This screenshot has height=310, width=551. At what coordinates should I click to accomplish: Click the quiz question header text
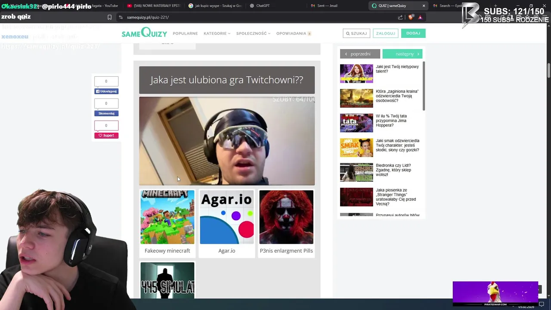(227, 80)
